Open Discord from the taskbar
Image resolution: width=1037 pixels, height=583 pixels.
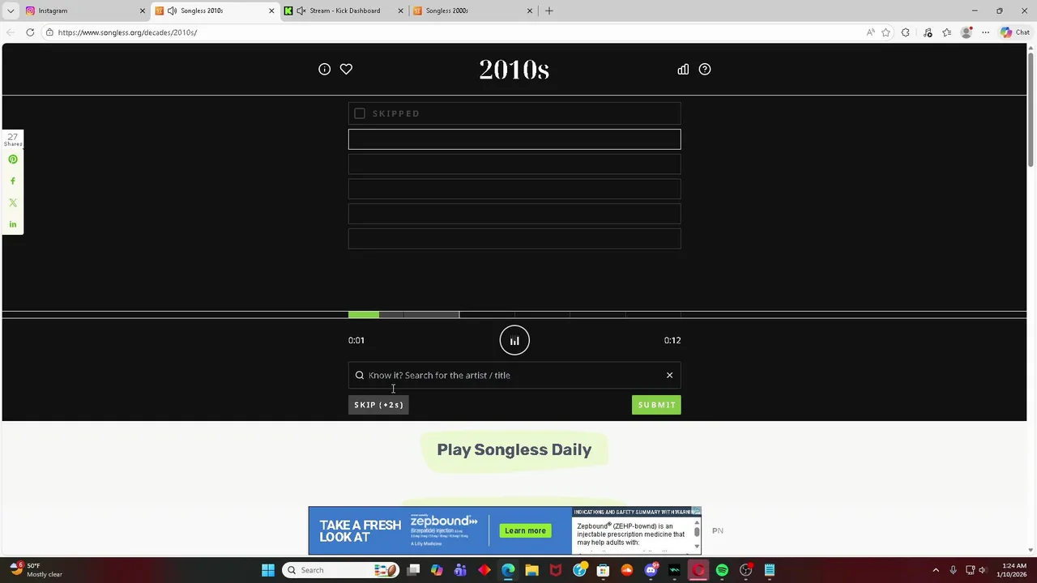pos(651,570)
